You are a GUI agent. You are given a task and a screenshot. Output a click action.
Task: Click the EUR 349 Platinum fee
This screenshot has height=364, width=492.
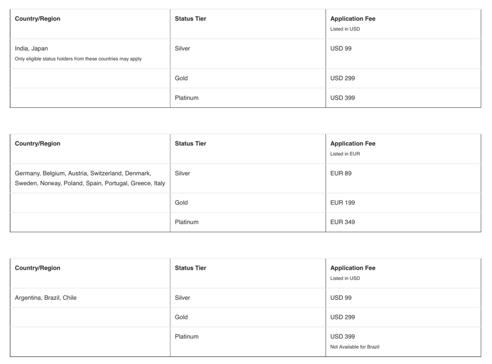(342, 222)
